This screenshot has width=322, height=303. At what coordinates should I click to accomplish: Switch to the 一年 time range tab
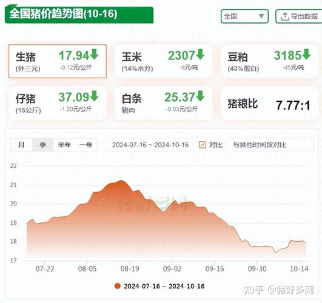(86, 145)
